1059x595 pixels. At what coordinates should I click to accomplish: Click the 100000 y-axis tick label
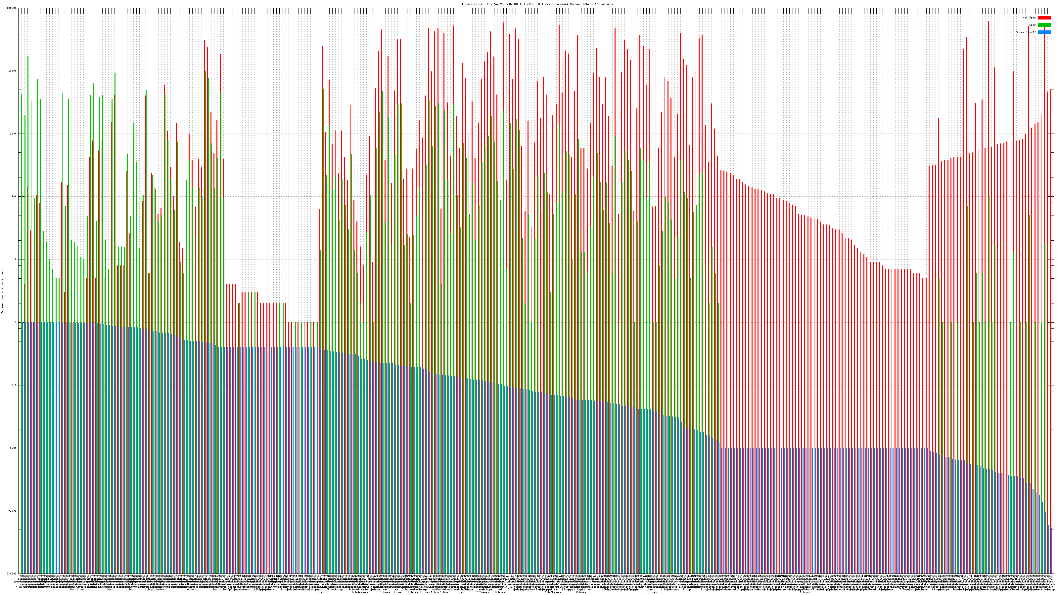[x=12, y=8]
